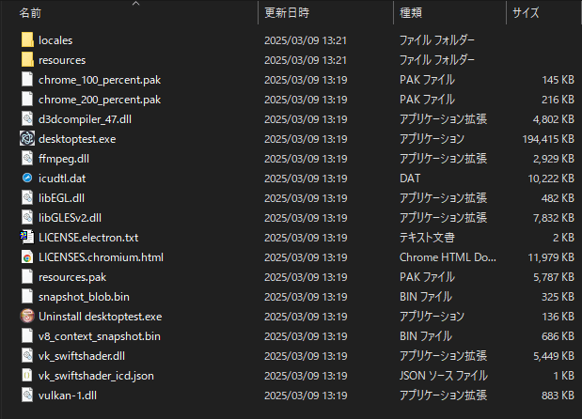Image resolution: width=582 pixels, height=419 pixels.
Task: Click the libGLESv2.dll file icon
Action: click(x=27, y=217)
